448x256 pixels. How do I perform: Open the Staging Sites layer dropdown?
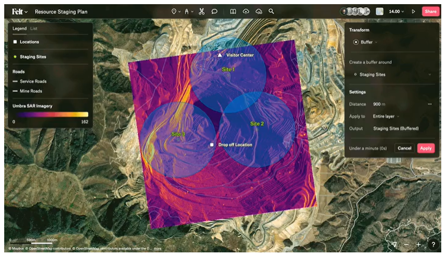[x=392, y=75]
